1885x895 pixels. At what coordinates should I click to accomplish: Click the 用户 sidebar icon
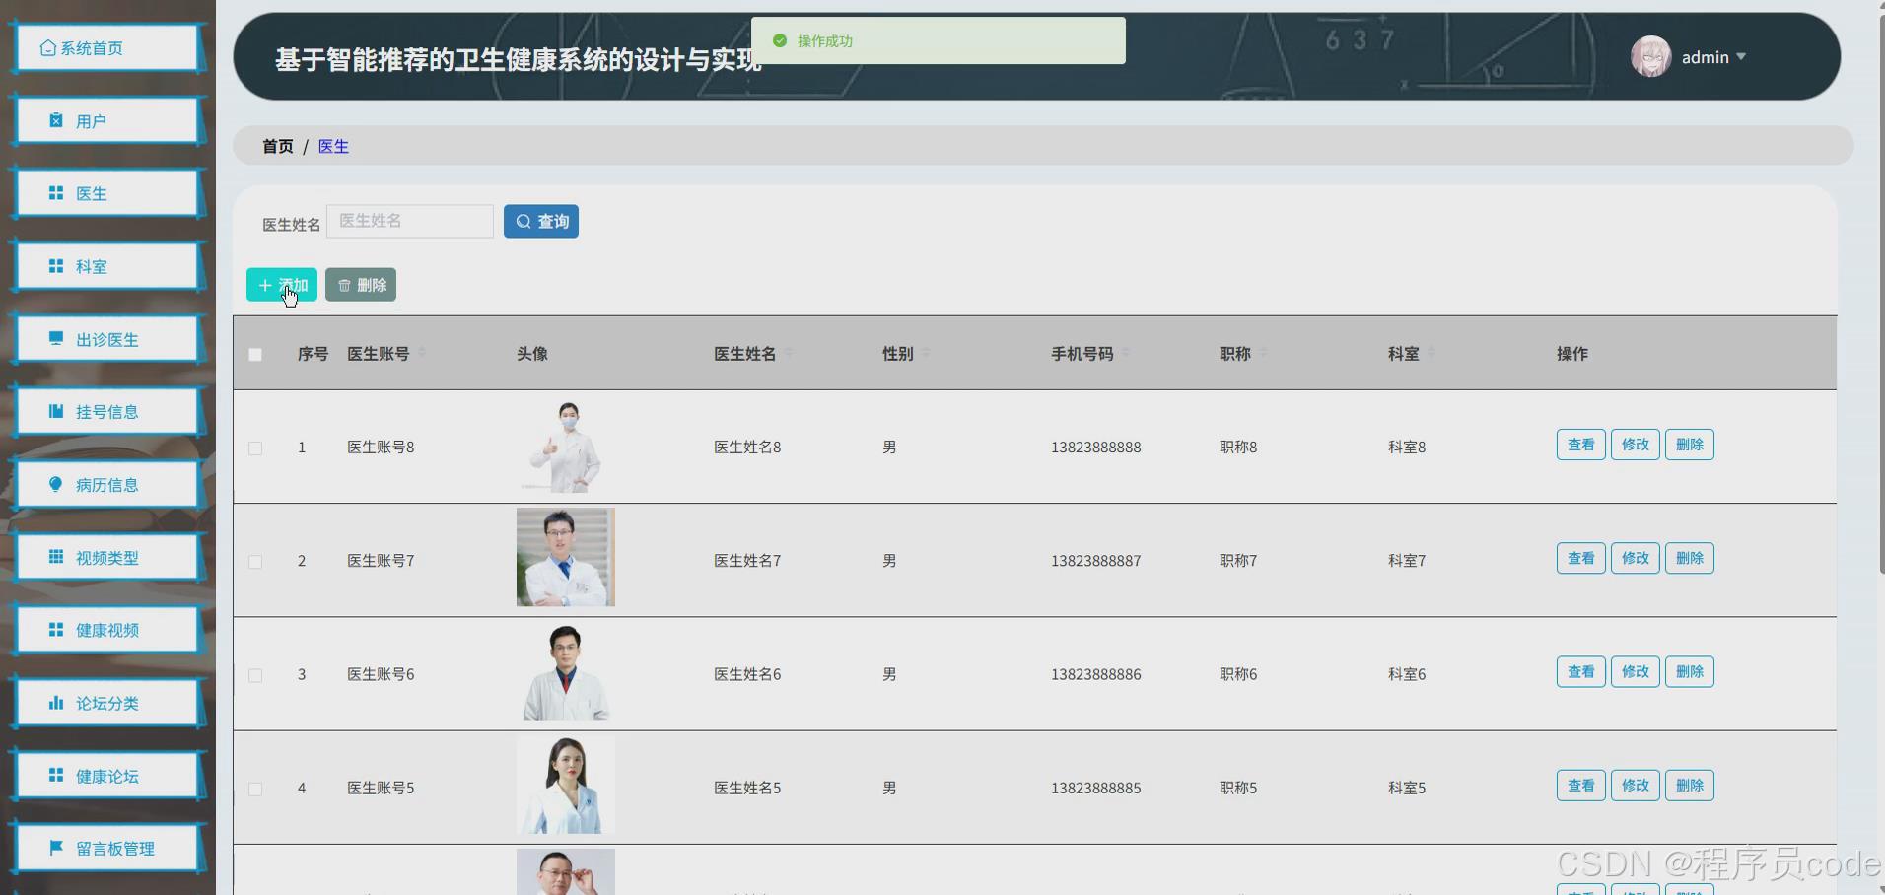click(x=56, y=120)
